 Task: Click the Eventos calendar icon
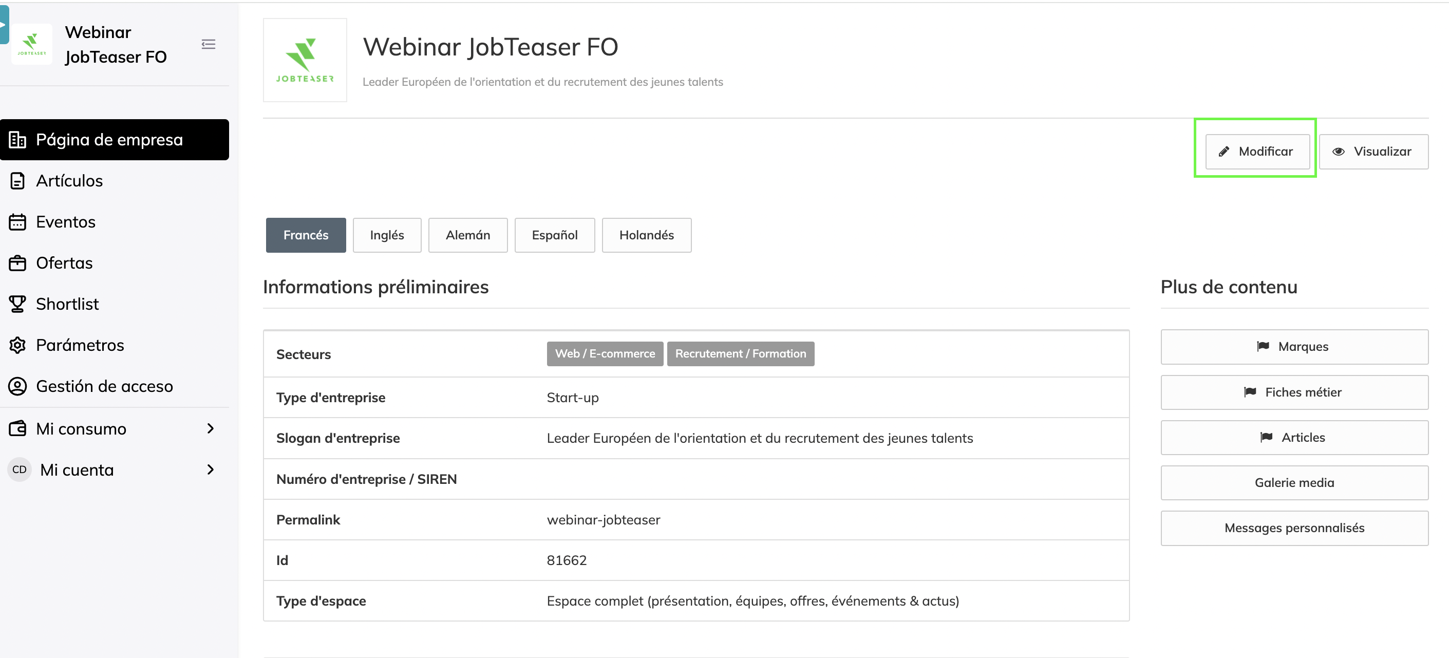17,221
